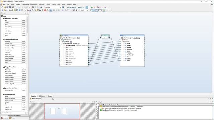The height and width of the screenshot is (120, 214).
Task: Click the Books component header icon
Action: tap(121, 36)
